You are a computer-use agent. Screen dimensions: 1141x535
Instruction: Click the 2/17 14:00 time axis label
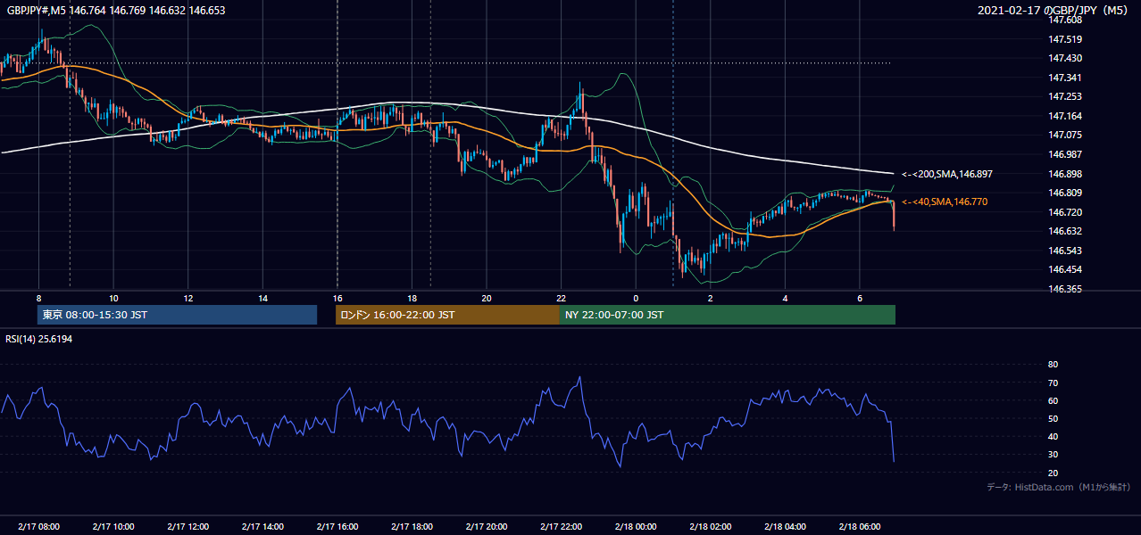[262, 527]
